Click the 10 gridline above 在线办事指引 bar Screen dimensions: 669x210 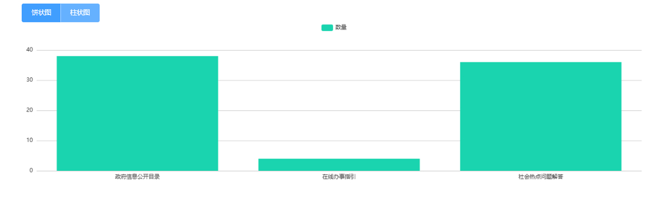(339, 140)
